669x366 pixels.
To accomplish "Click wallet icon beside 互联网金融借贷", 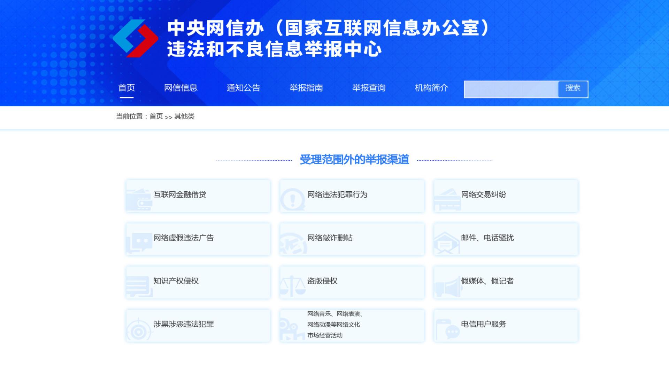I will click(139, 199).
